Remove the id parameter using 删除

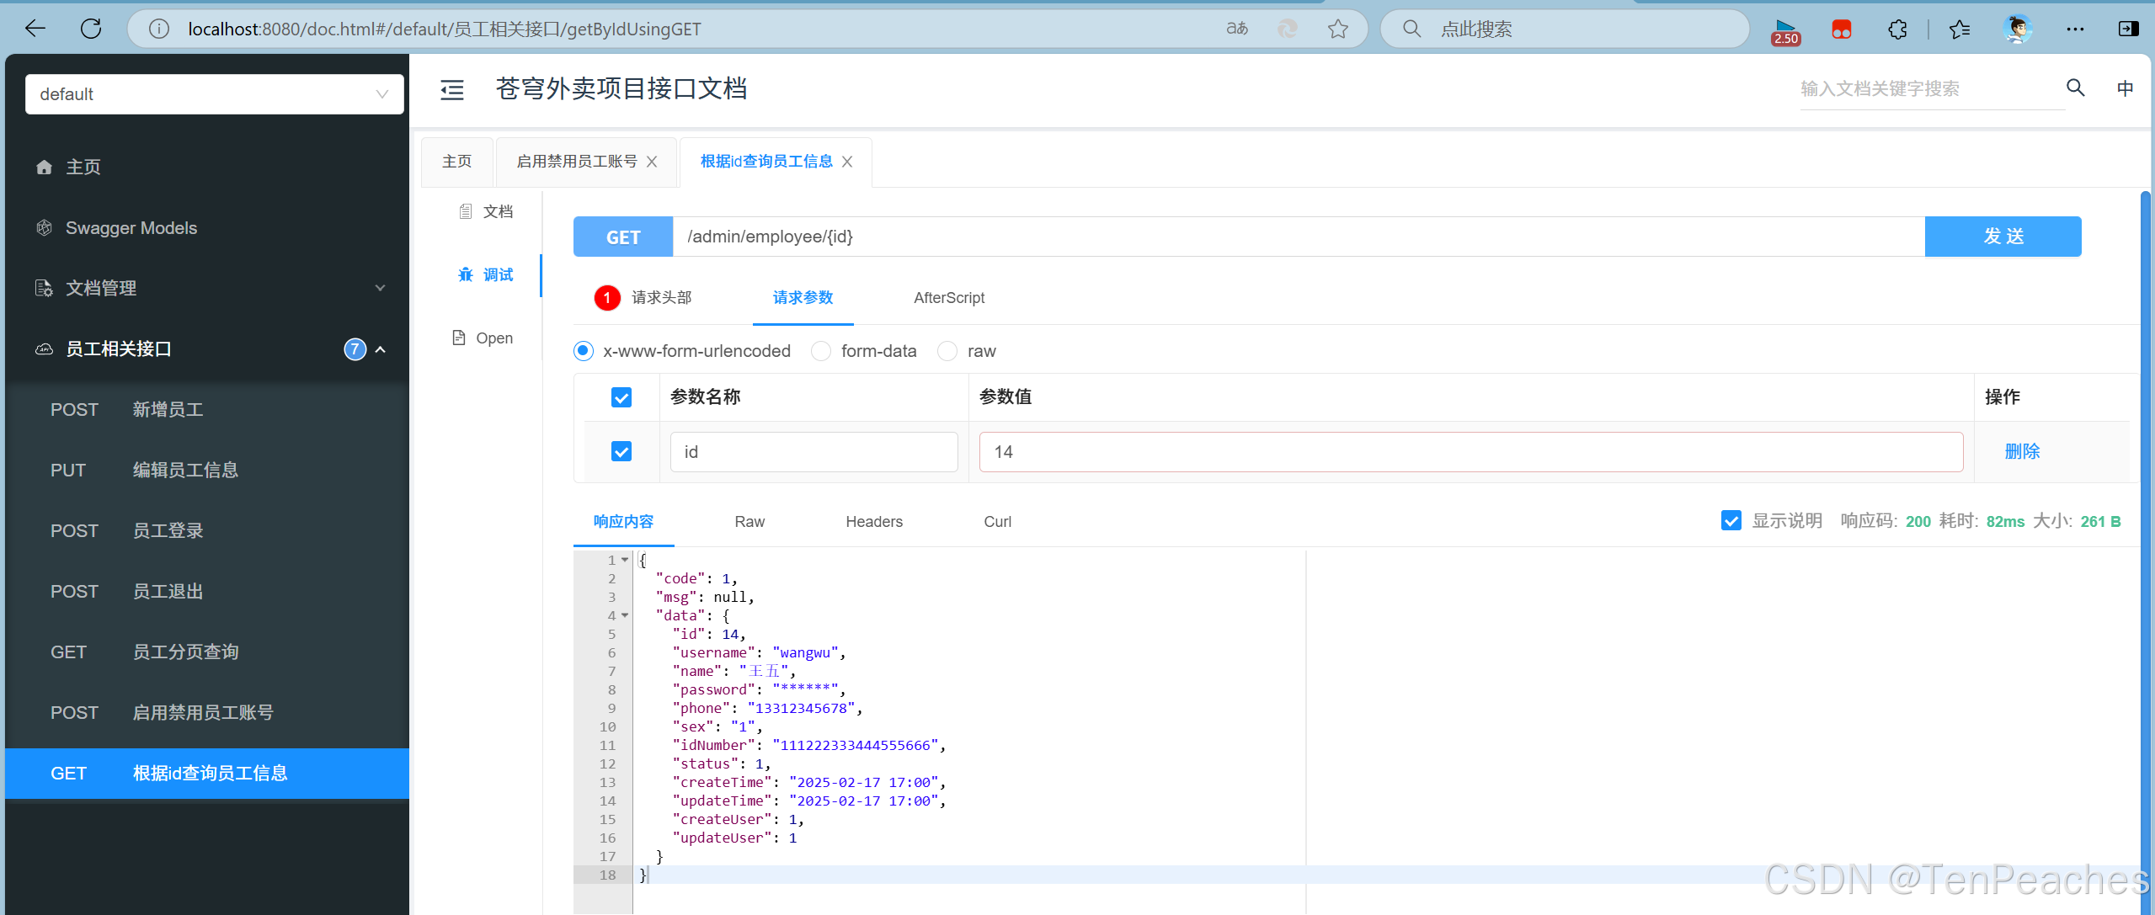(2023, 451)
